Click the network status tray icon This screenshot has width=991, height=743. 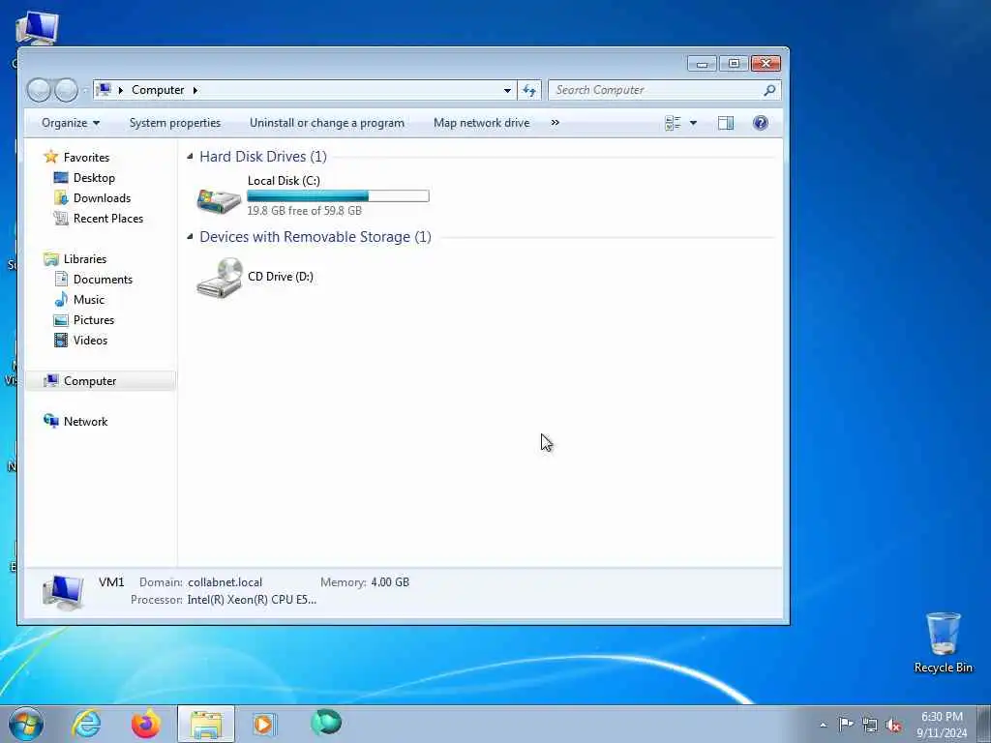tap(870, 725)
